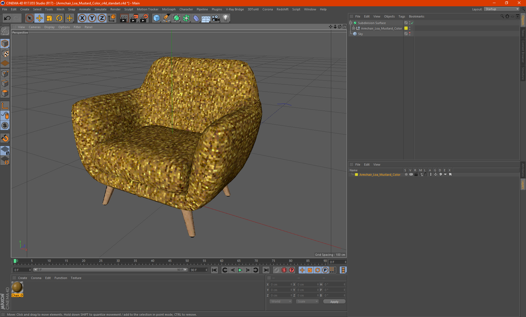Click the Undo arrow icon
Screen dimensions: 526x317
point(7,18)
